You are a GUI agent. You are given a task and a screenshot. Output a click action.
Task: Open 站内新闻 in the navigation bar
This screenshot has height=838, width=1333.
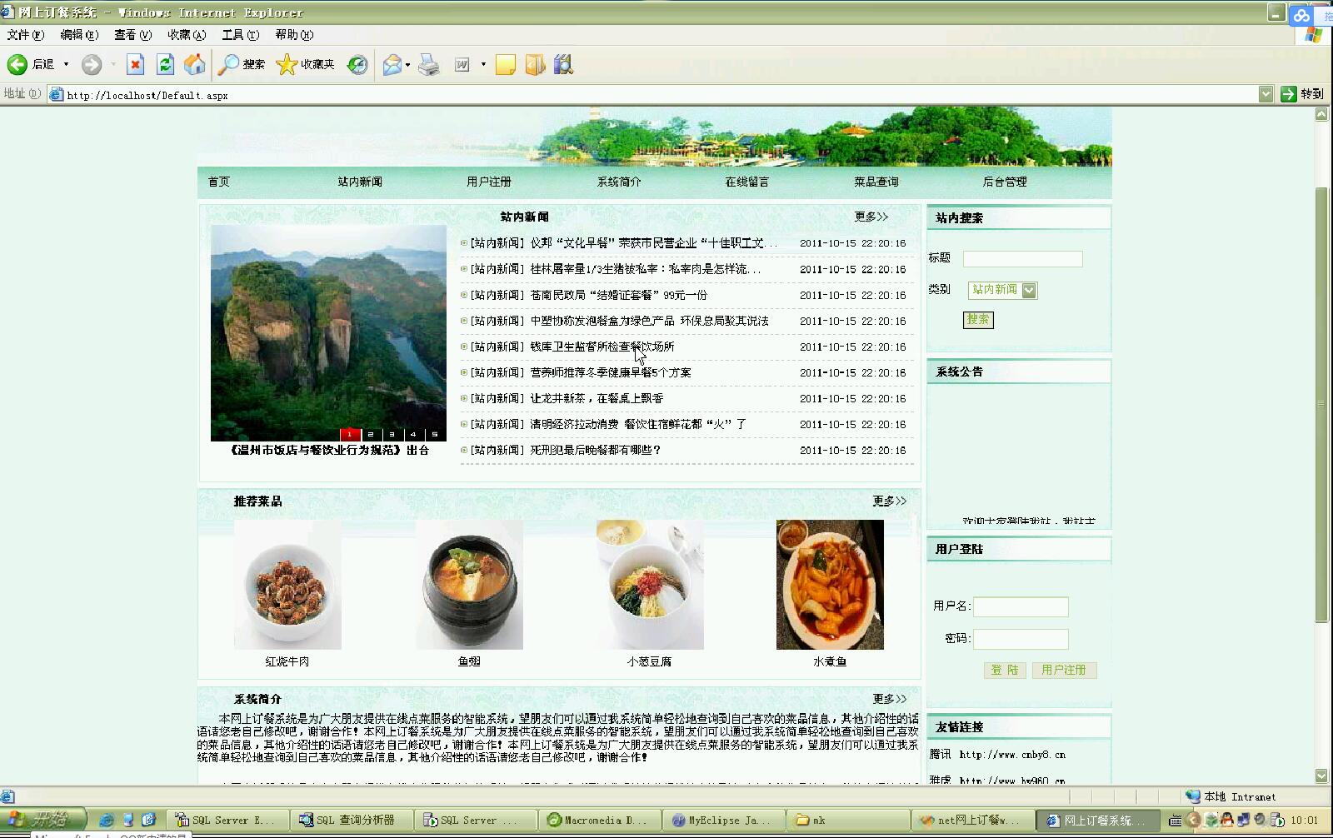[360, 182]
